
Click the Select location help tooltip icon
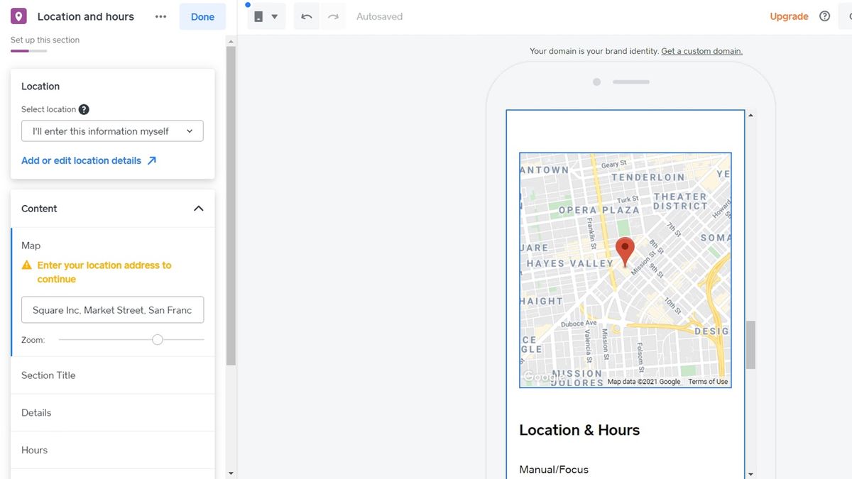tap(84, 109)
